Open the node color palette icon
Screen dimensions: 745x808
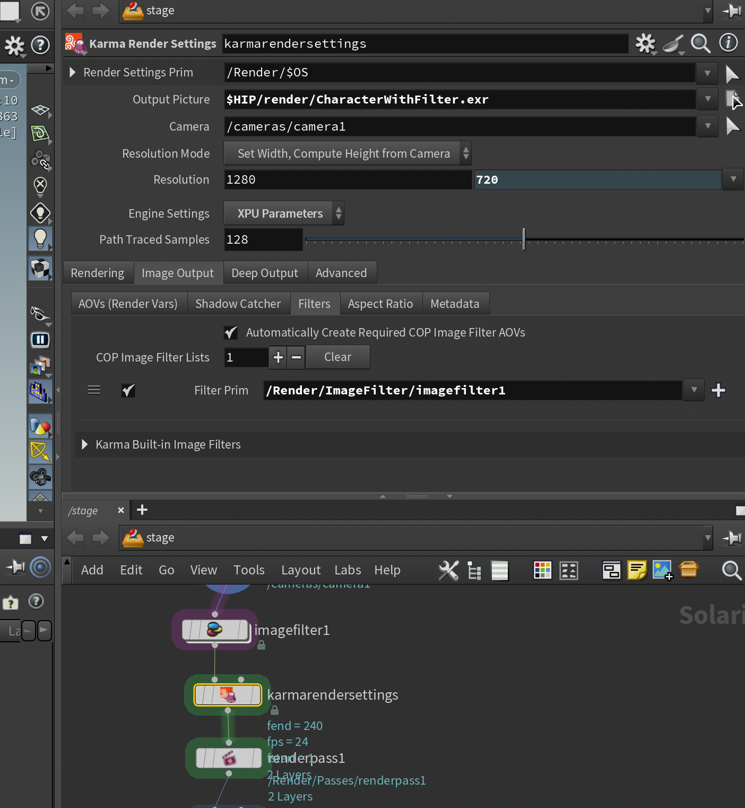542,571
